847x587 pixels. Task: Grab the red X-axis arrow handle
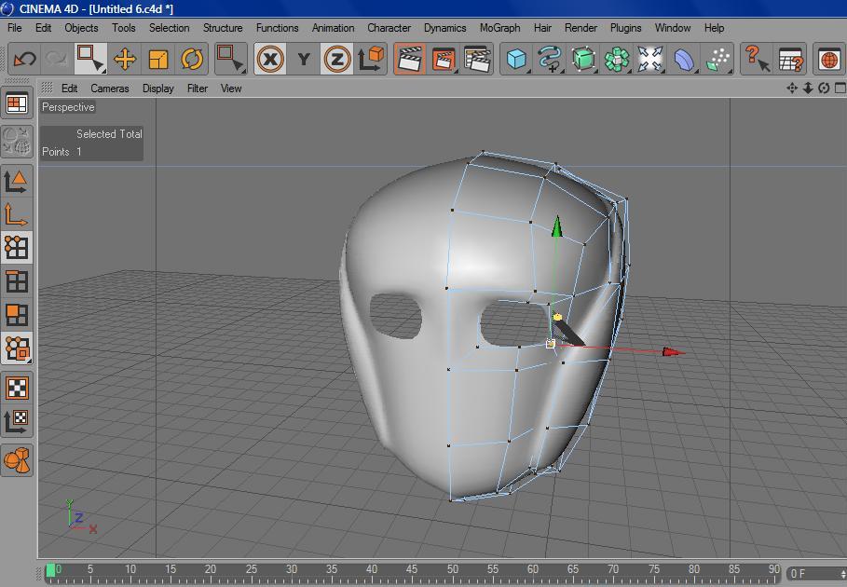point(674,352)
